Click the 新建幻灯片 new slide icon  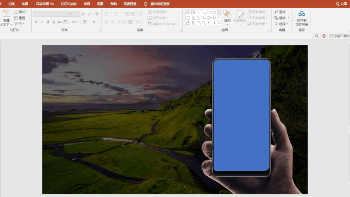point(6,14)
